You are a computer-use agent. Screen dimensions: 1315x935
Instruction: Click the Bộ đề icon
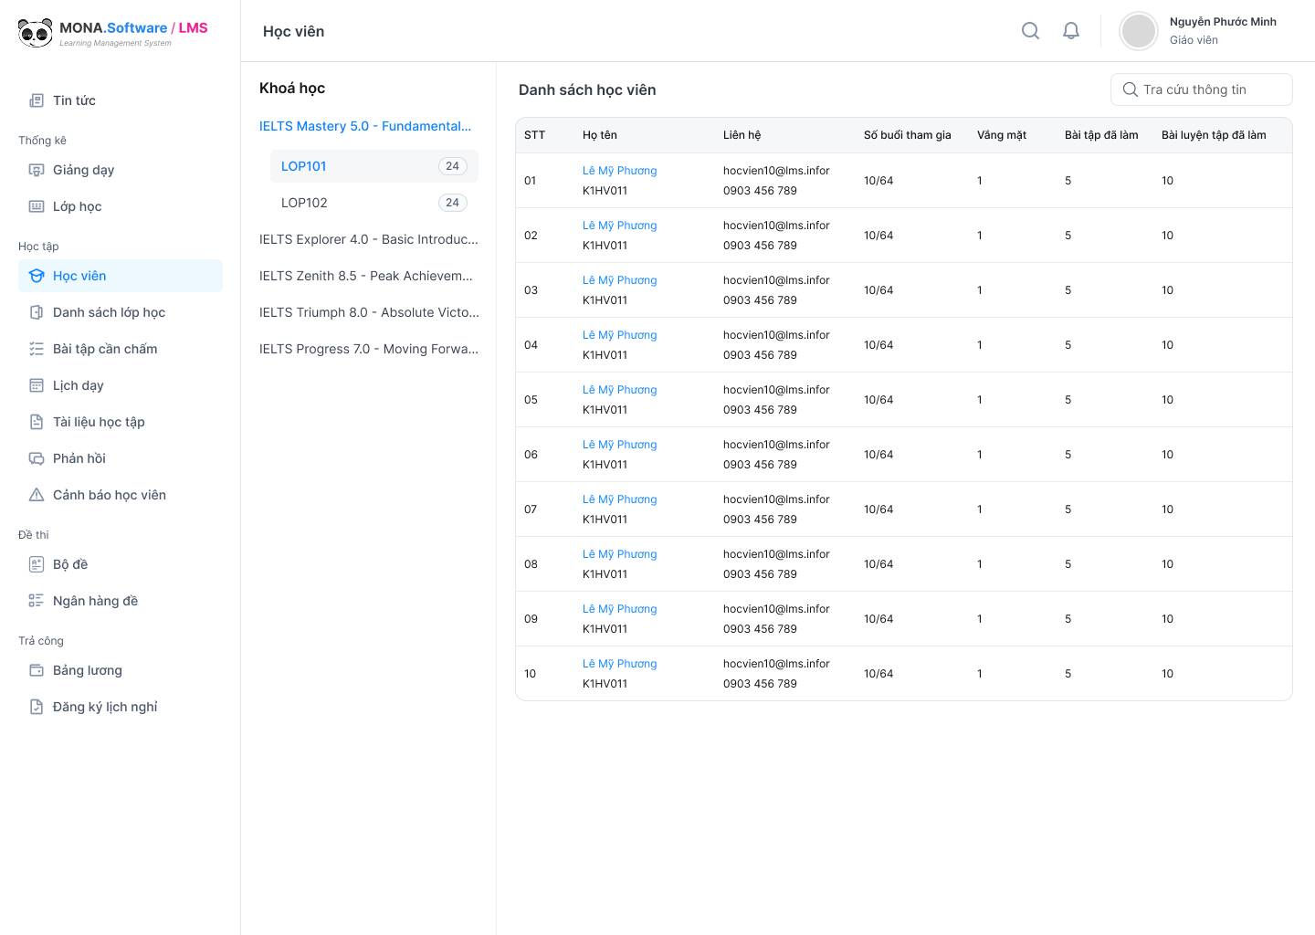click(37, 564)
